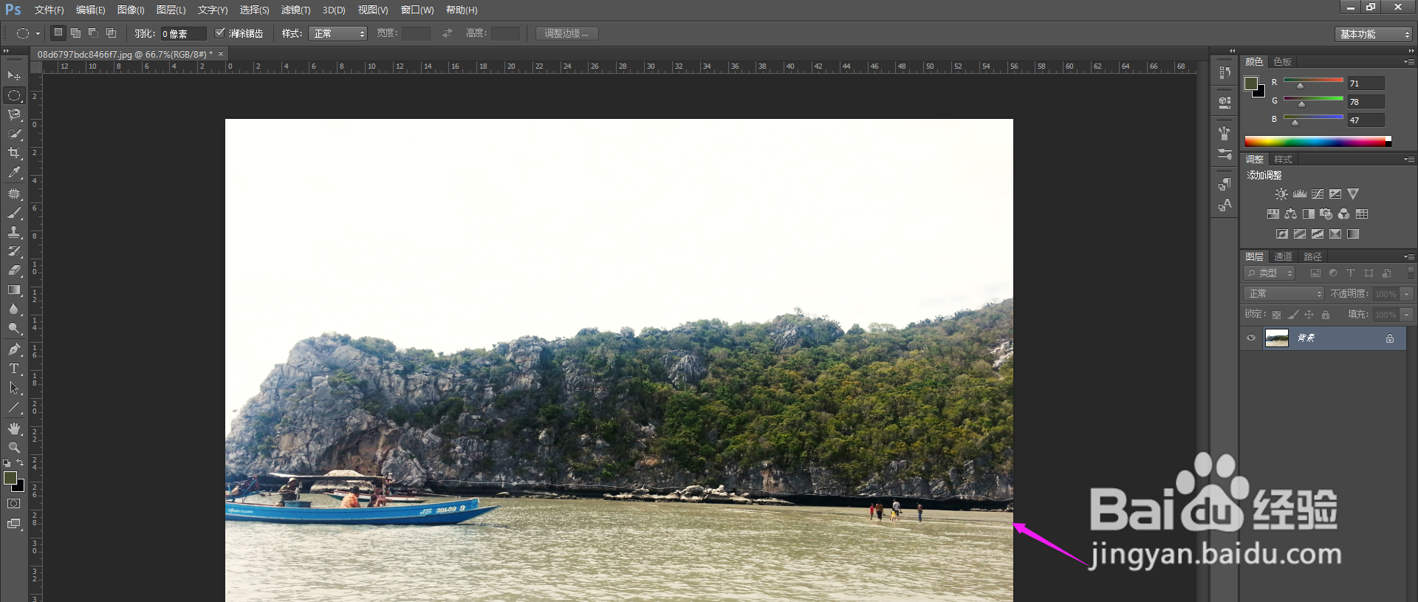Select the Horizontal Type tool
The image size is (1418, 602).
[x=14, y=369]
